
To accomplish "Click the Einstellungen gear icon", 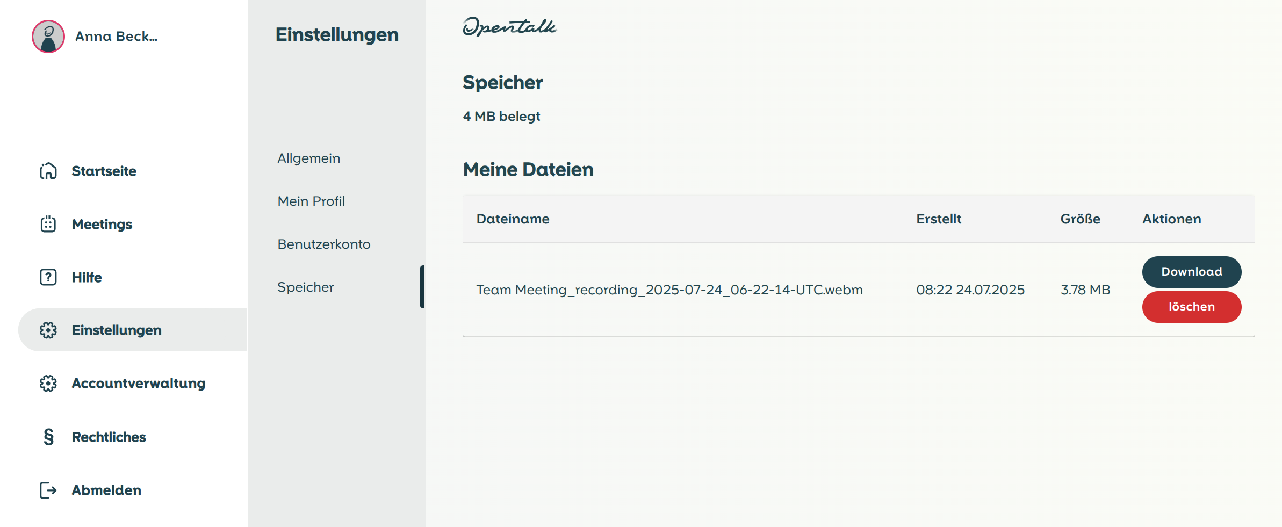I will pos(48,330).
